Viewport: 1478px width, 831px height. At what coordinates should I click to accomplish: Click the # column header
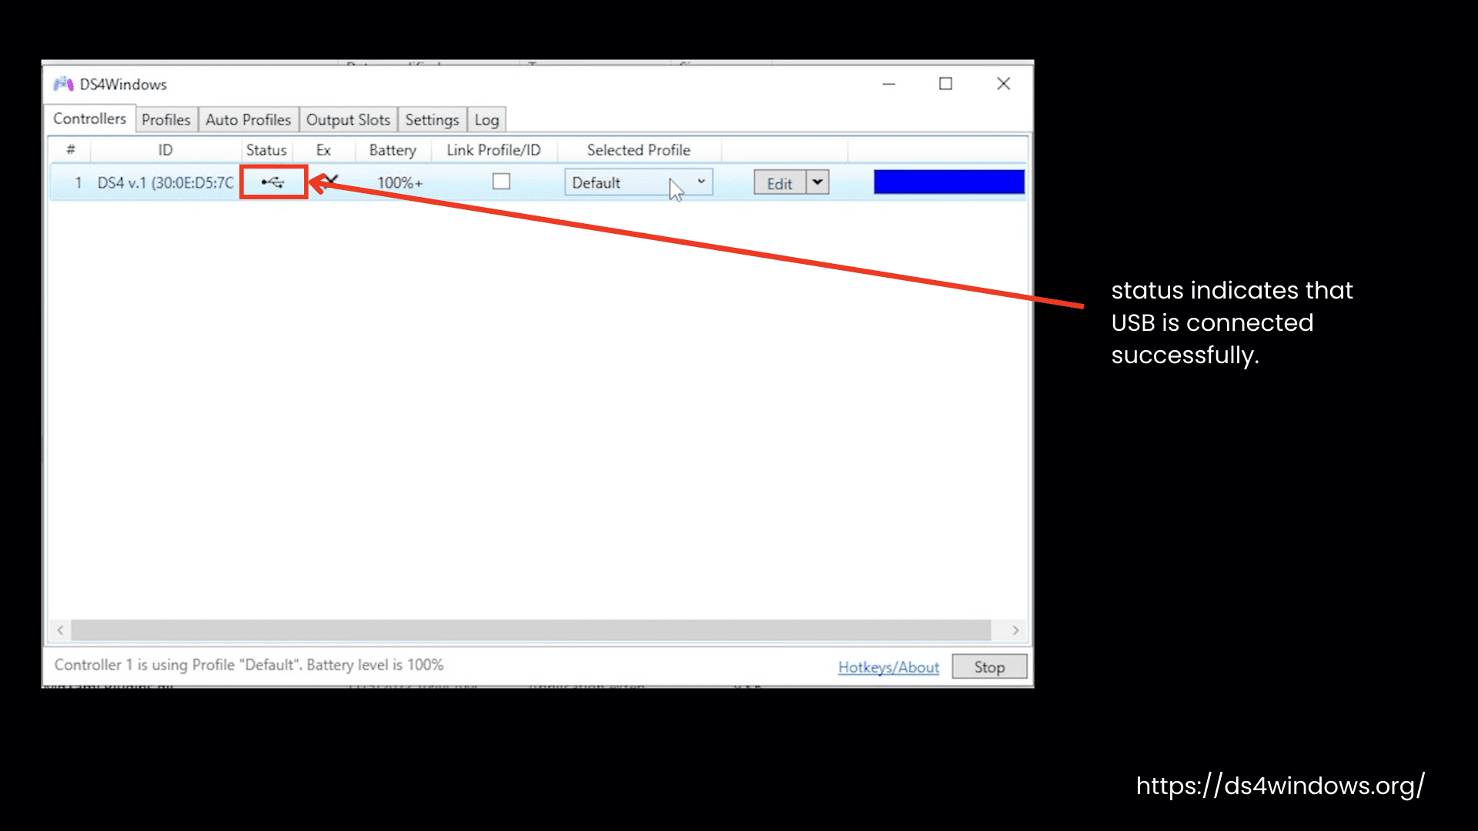pyautogui.click(x=71, y=150)
